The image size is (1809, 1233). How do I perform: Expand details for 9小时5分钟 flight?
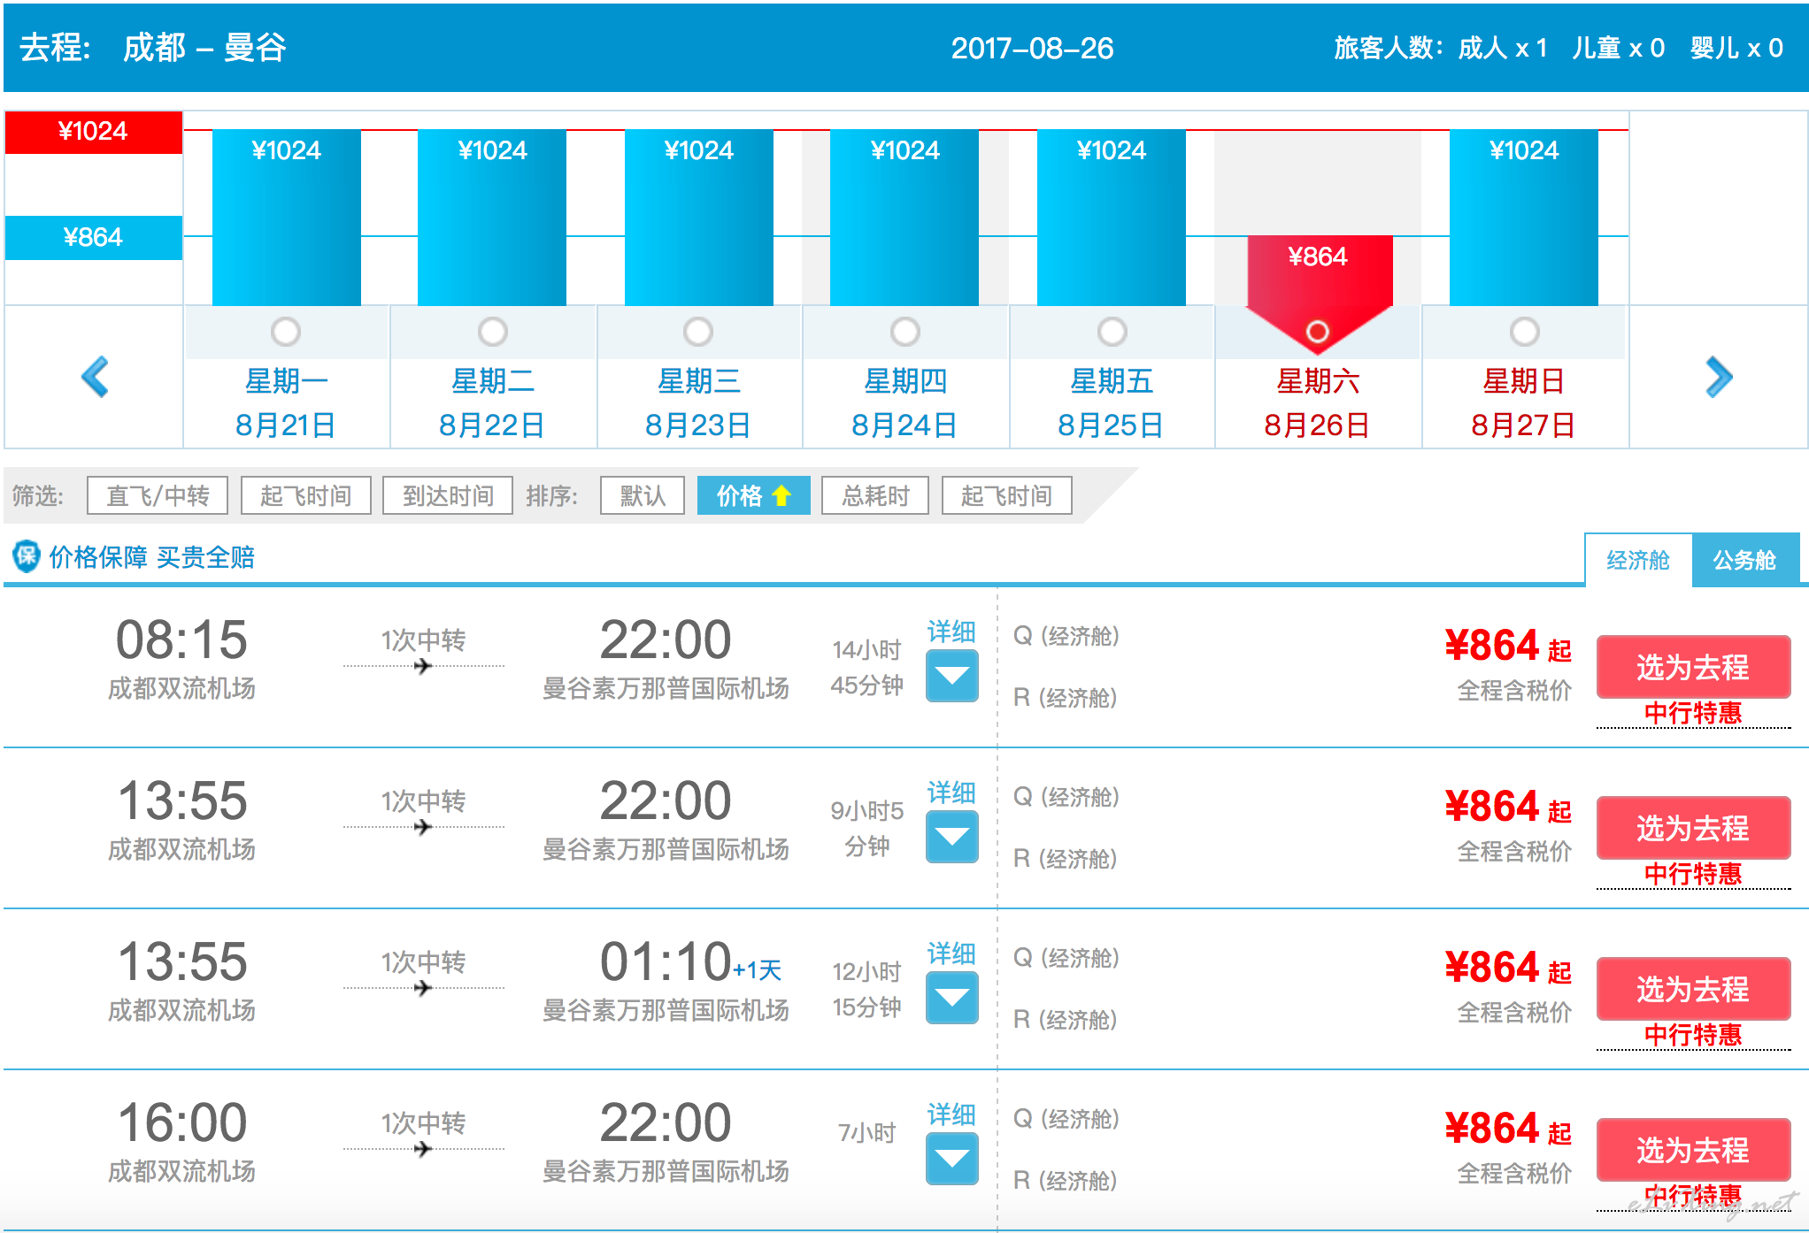(951, 837)
